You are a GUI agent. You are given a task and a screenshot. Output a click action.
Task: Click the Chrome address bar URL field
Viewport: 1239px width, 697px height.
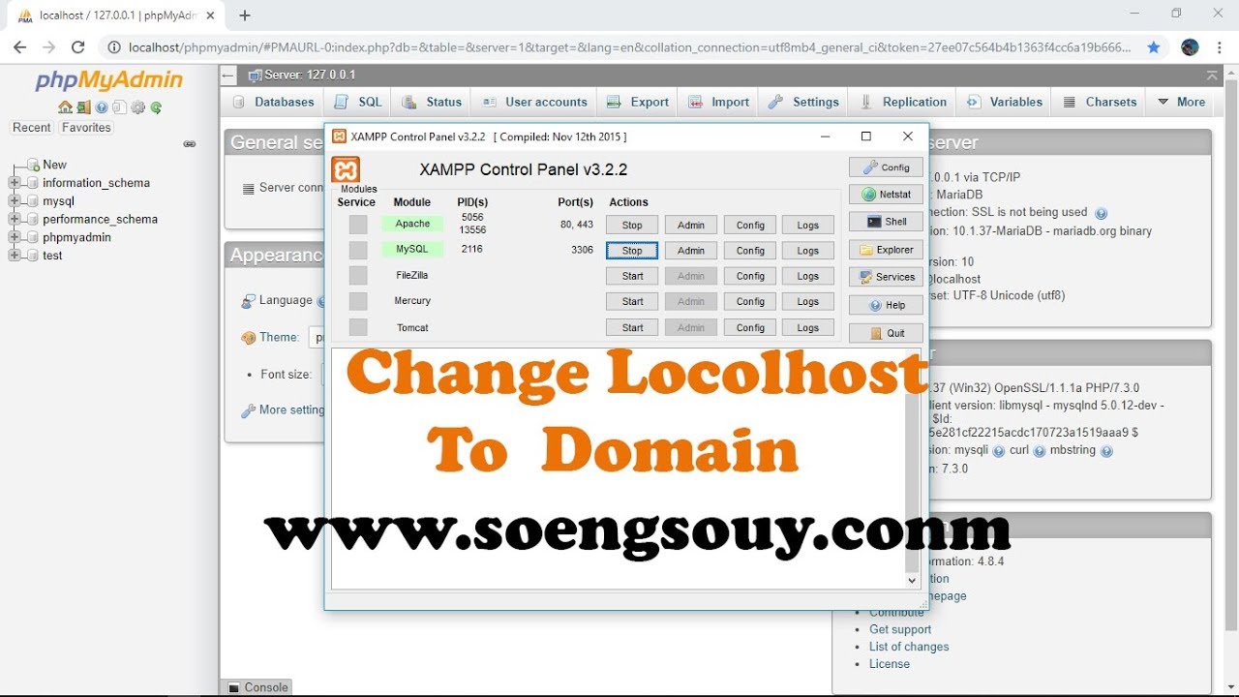click(629, 46)
